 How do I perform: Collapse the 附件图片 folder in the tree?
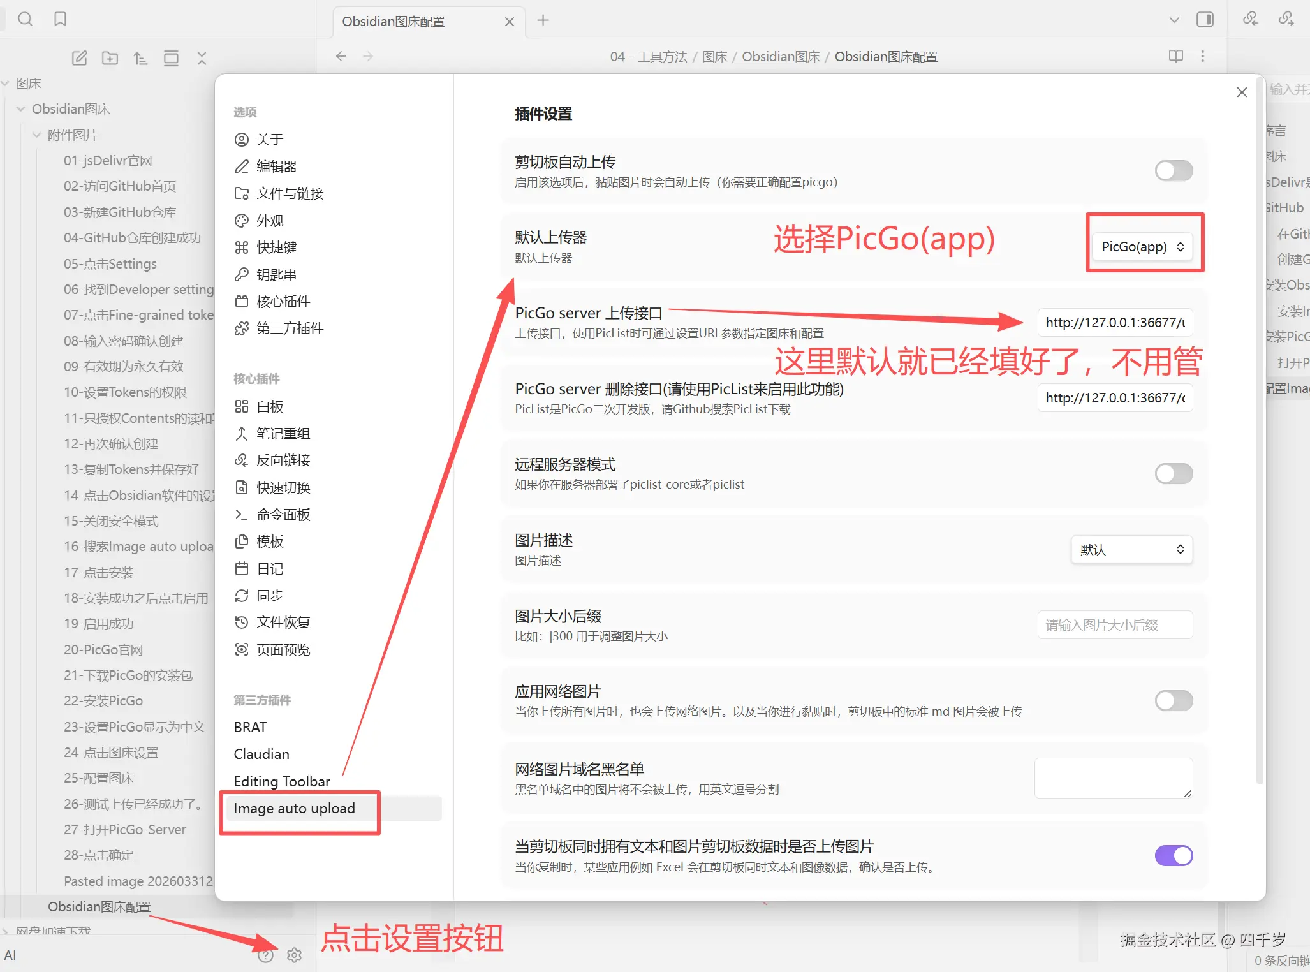coord(36,135)
